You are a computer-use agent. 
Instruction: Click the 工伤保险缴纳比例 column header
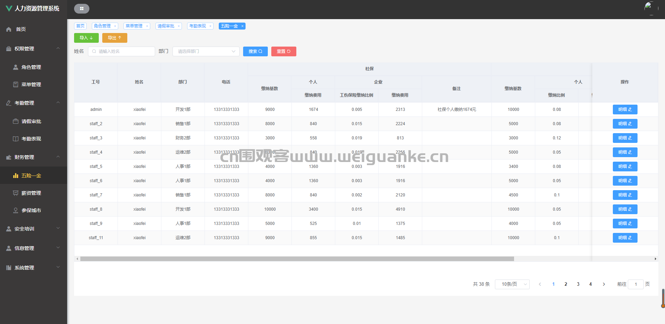[356, 95]
